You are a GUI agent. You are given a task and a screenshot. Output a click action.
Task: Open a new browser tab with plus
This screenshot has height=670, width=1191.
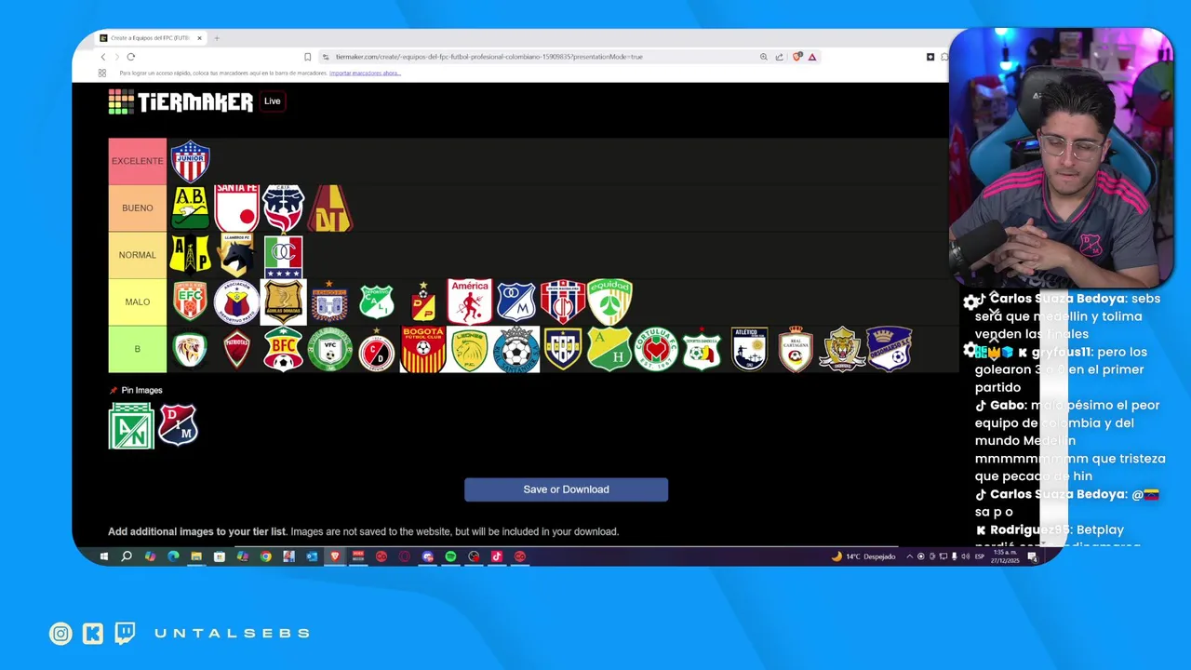click(217, 38)
